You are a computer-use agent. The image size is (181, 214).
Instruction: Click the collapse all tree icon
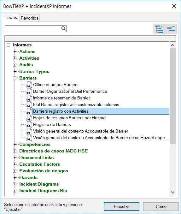click(x=171, y=29)
